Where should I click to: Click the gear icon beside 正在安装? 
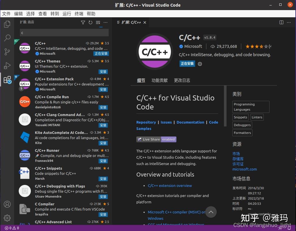tap(200, 64)
